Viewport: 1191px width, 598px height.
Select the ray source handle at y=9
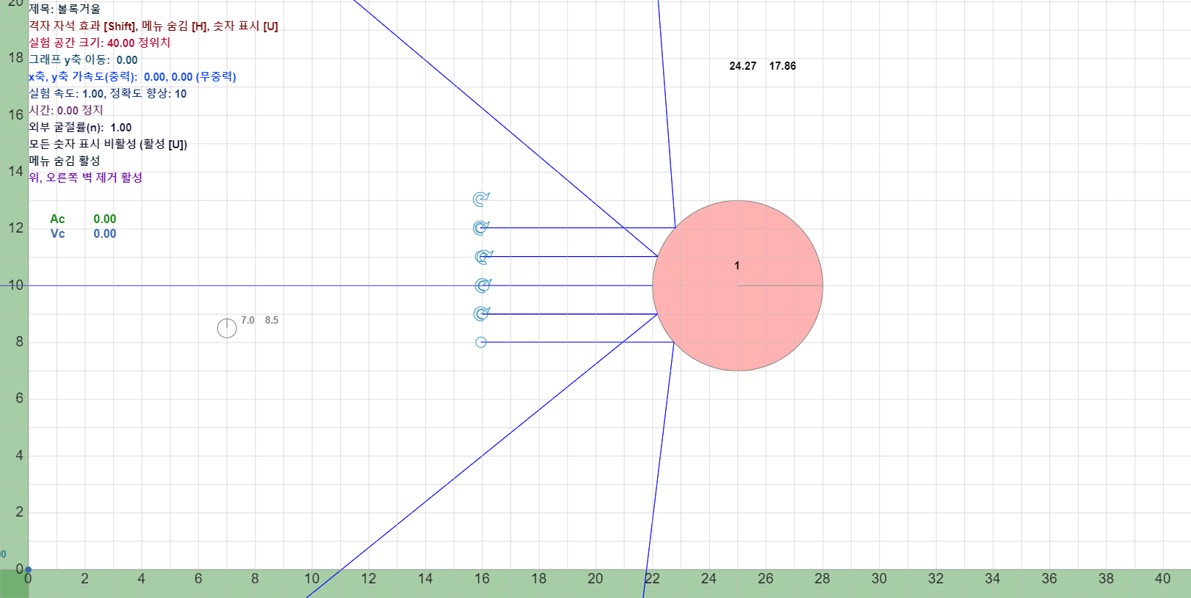[x=481, y=313]
